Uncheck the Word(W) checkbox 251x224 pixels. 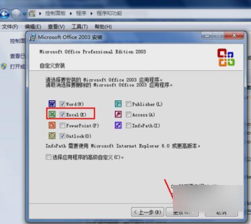click(x=62, y=104)
